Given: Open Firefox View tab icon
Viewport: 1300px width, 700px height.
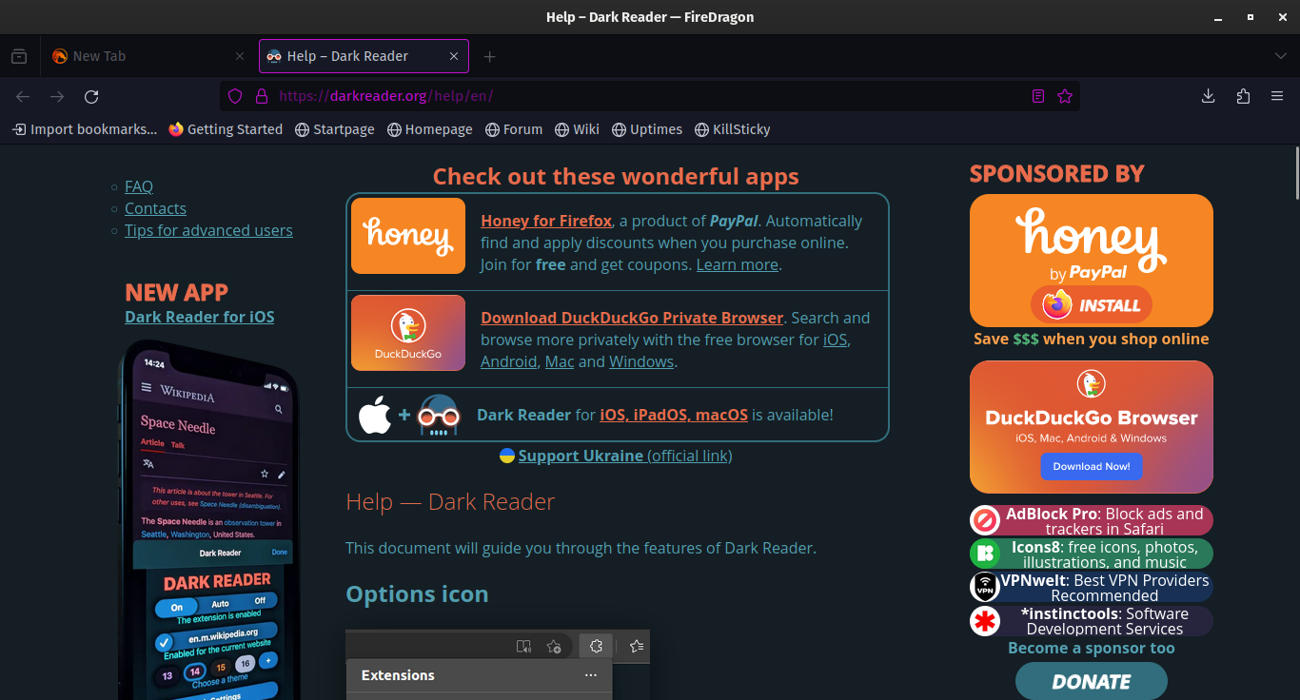Looking at the screenshot, I should (x=19, y=56).
